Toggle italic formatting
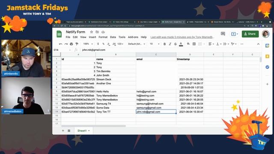The height and width of the screenshot is (154, 274). tap(170, 44)
